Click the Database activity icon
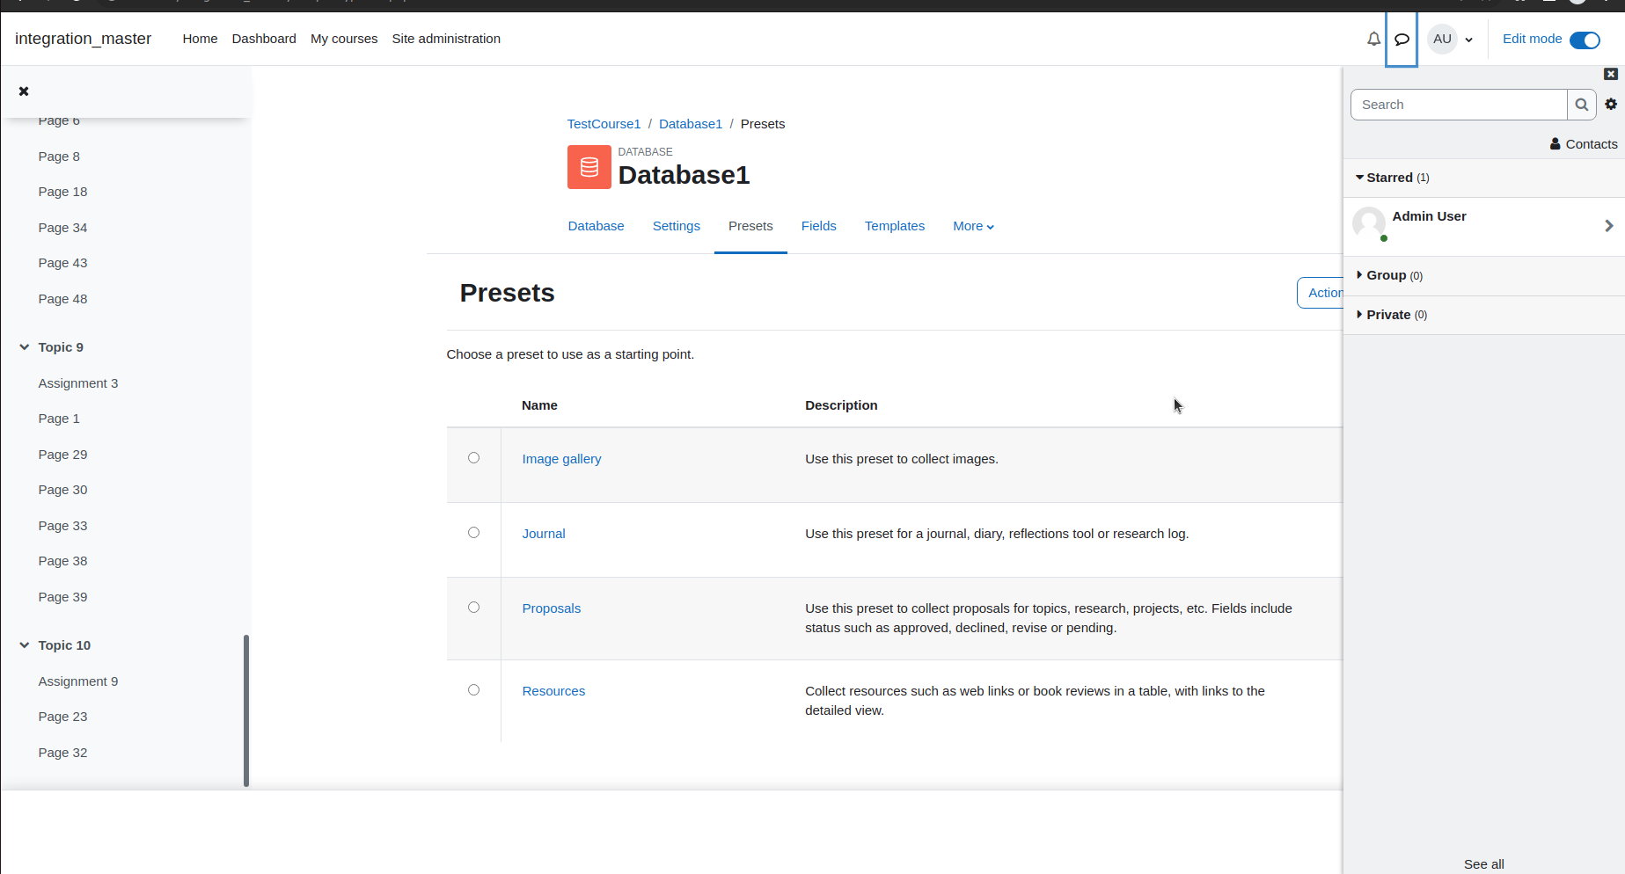Screen dimensions: 1625x874 pyautogui.click(x=589, y=167)
